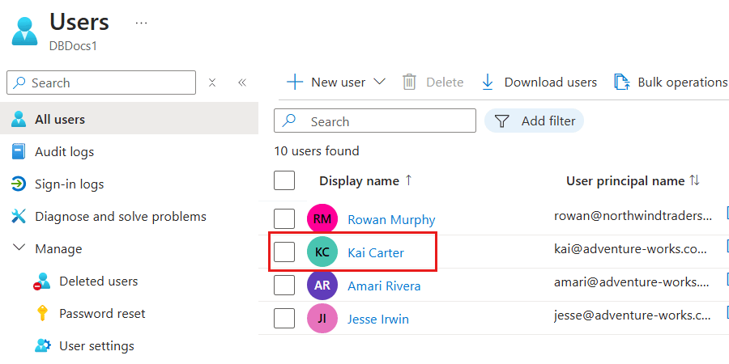This screenshot has height=364, width=729.
Task: Toggle the select-all users header checkbox
Action: tap(284, 180)
